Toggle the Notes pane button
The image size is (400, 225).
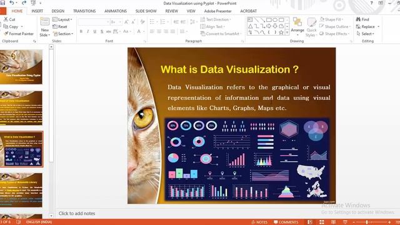point(259,222)
